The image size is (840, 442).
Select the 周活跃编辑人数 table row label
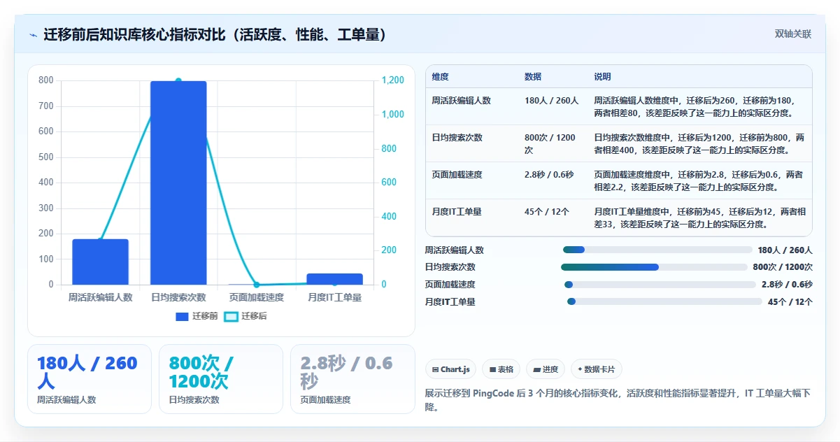(462, 101)
